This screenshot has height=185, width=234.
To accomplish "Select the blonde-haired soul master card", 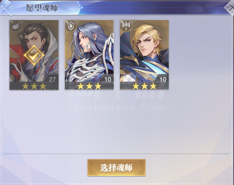I will click(x=144, y=55).
